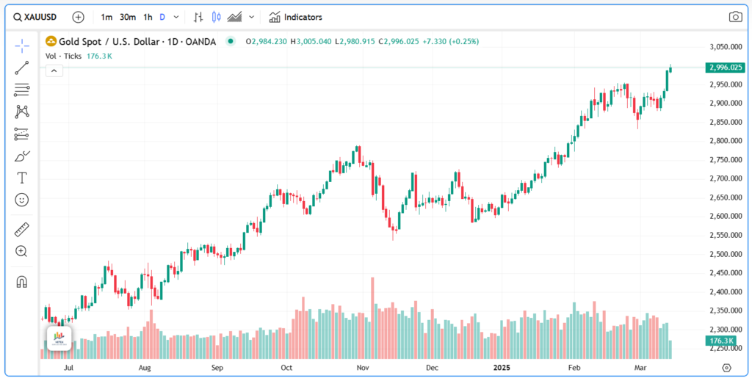Expand the chart style dropdown arrow
The height and width of the screenshot is (381, 752).
coord(252,17)
